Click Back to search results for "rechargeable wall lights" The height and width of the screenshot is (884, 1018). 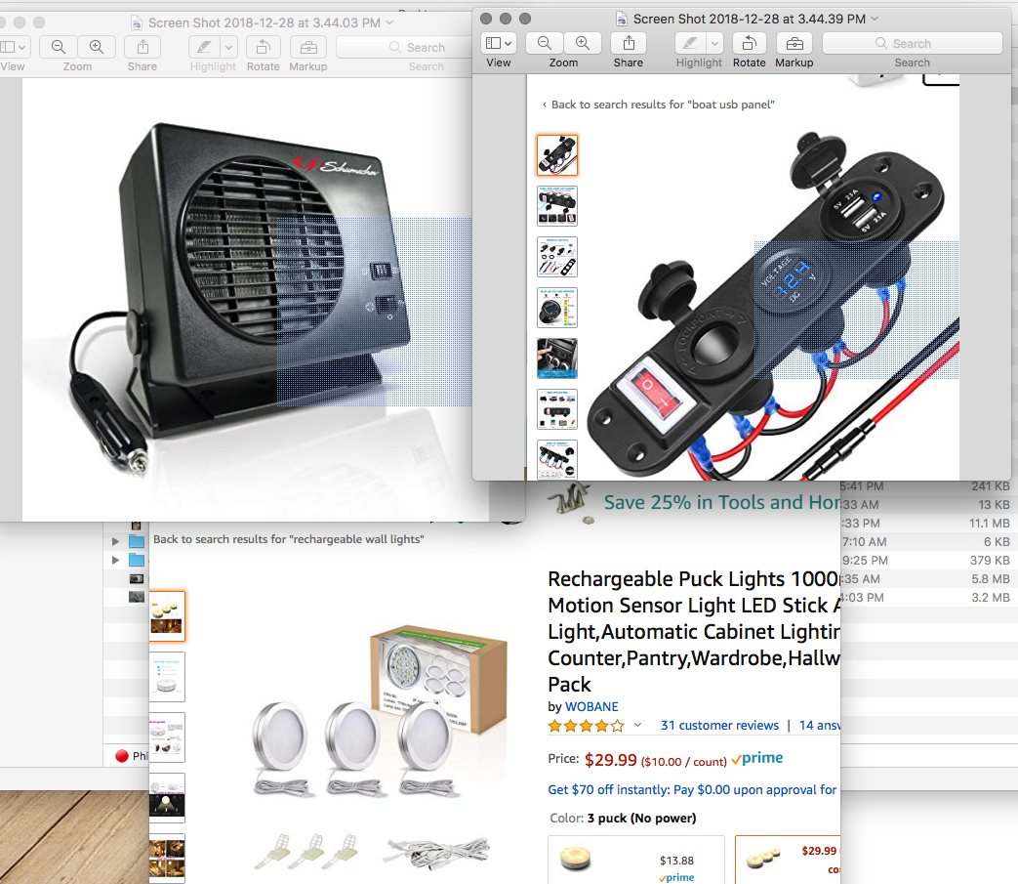(288, 539)
